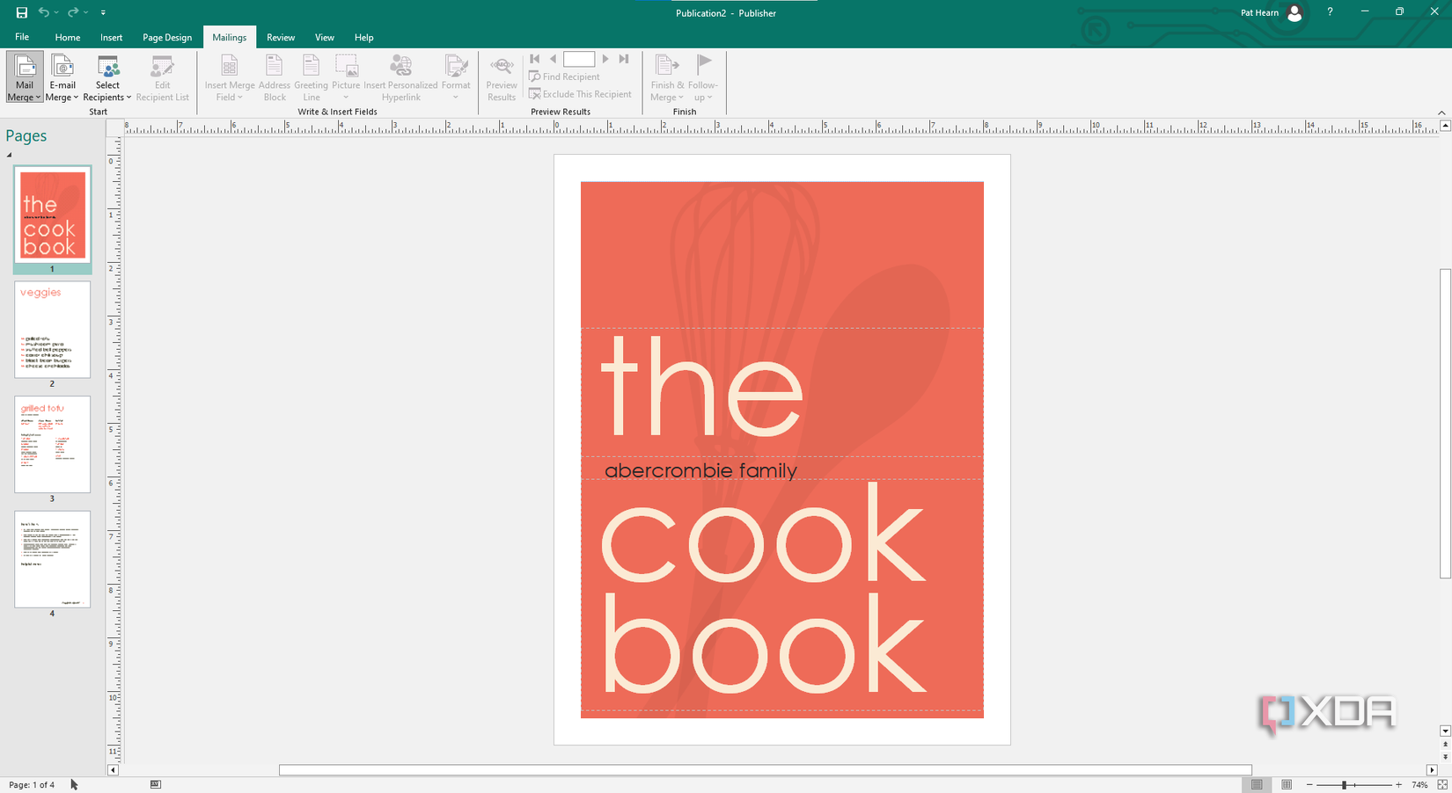Click Insert Merge Field icon
This screenshot has width=1452, height=793.
[229, 67]
